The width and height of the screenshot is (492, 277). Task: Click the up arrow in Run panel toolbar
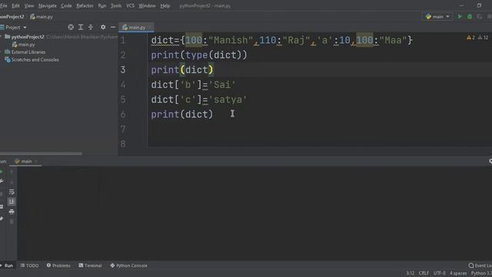coord(12,172)
